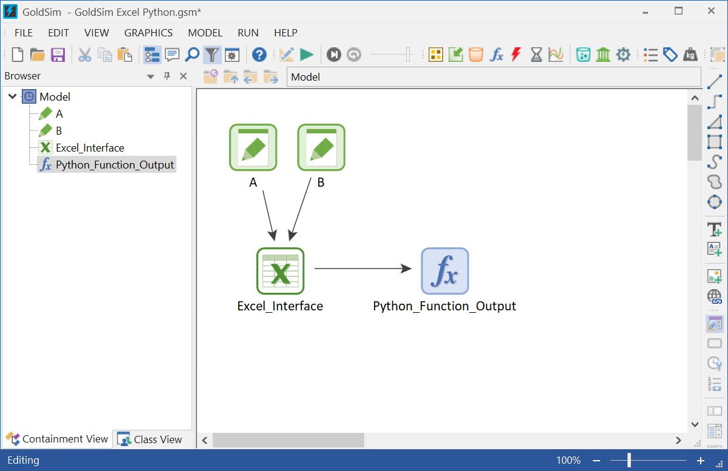Viewport: 728px width, 471px height.
Task: Click the hourglass toolbar icon
Action: pyautogui.click(x=536, y=55)
